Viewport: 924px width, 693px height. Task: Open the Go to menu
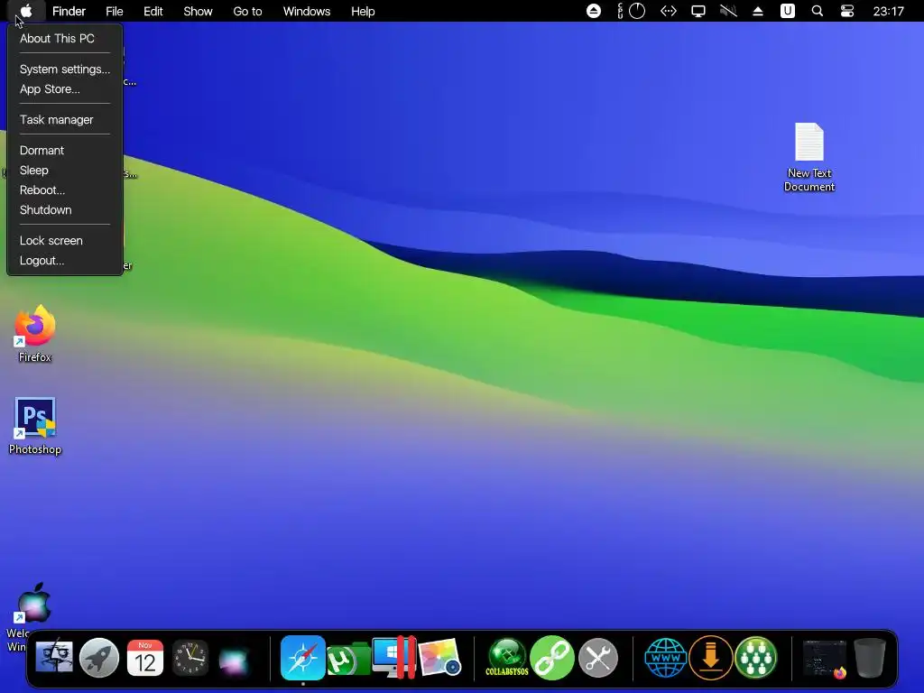(x=247, y=11)
